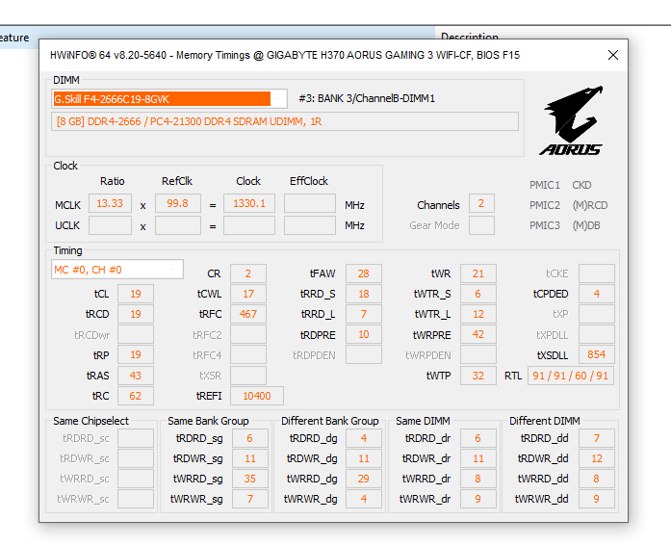Select the tCPDED value 4
The image size is (671, 546).
(597, 294)
